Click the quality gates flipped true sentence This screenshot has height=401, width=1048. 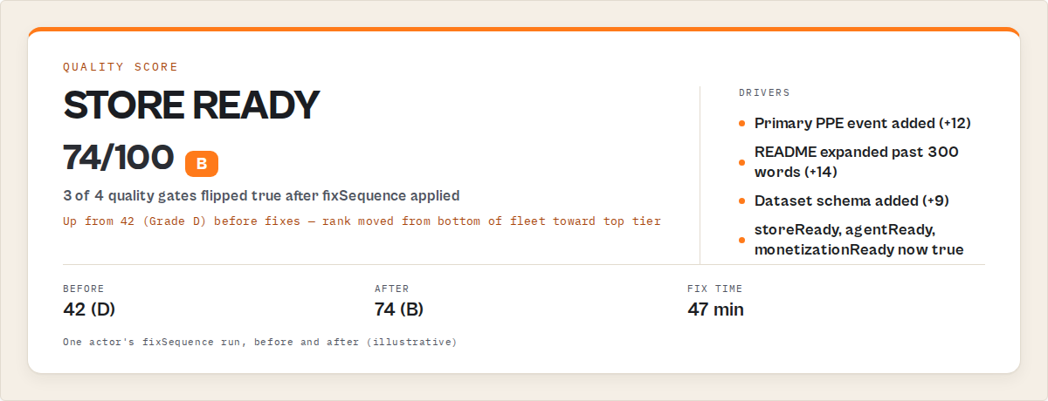click(x=261, y=196)
